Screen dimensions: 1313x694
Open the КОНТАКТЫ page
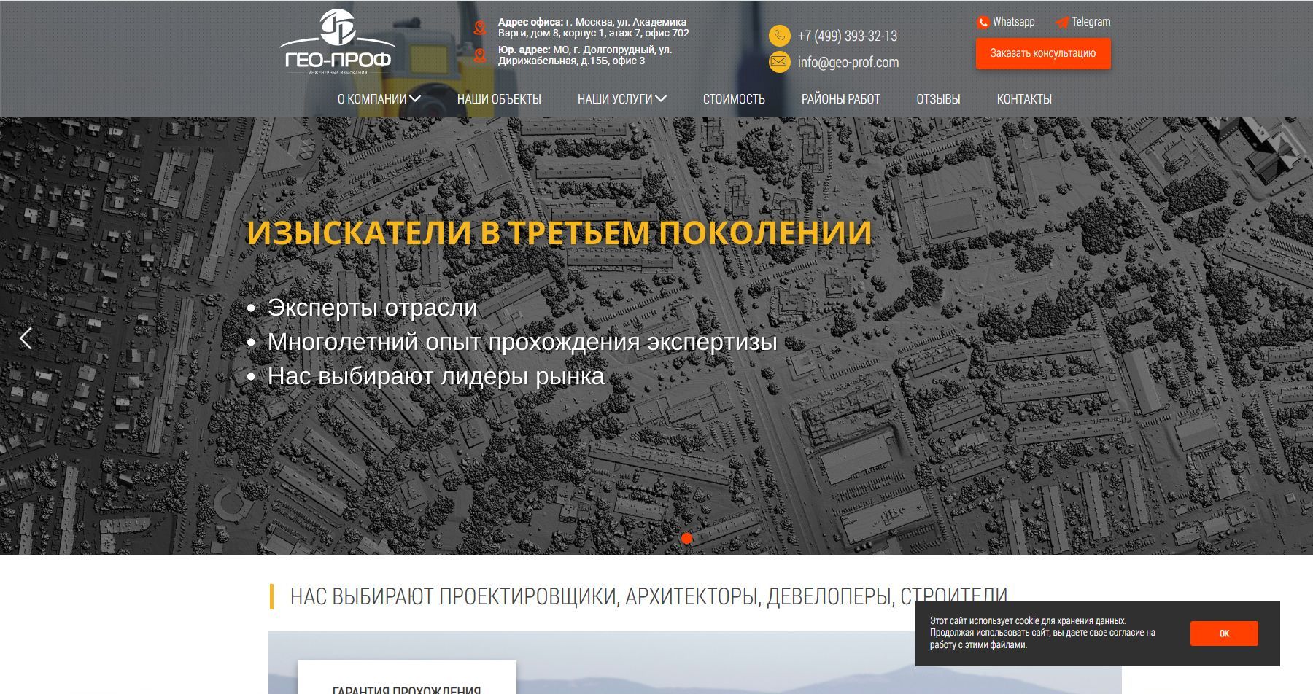point(1024,99)
